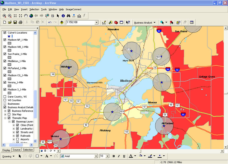Switch to the Source tab

click(16, 150)
